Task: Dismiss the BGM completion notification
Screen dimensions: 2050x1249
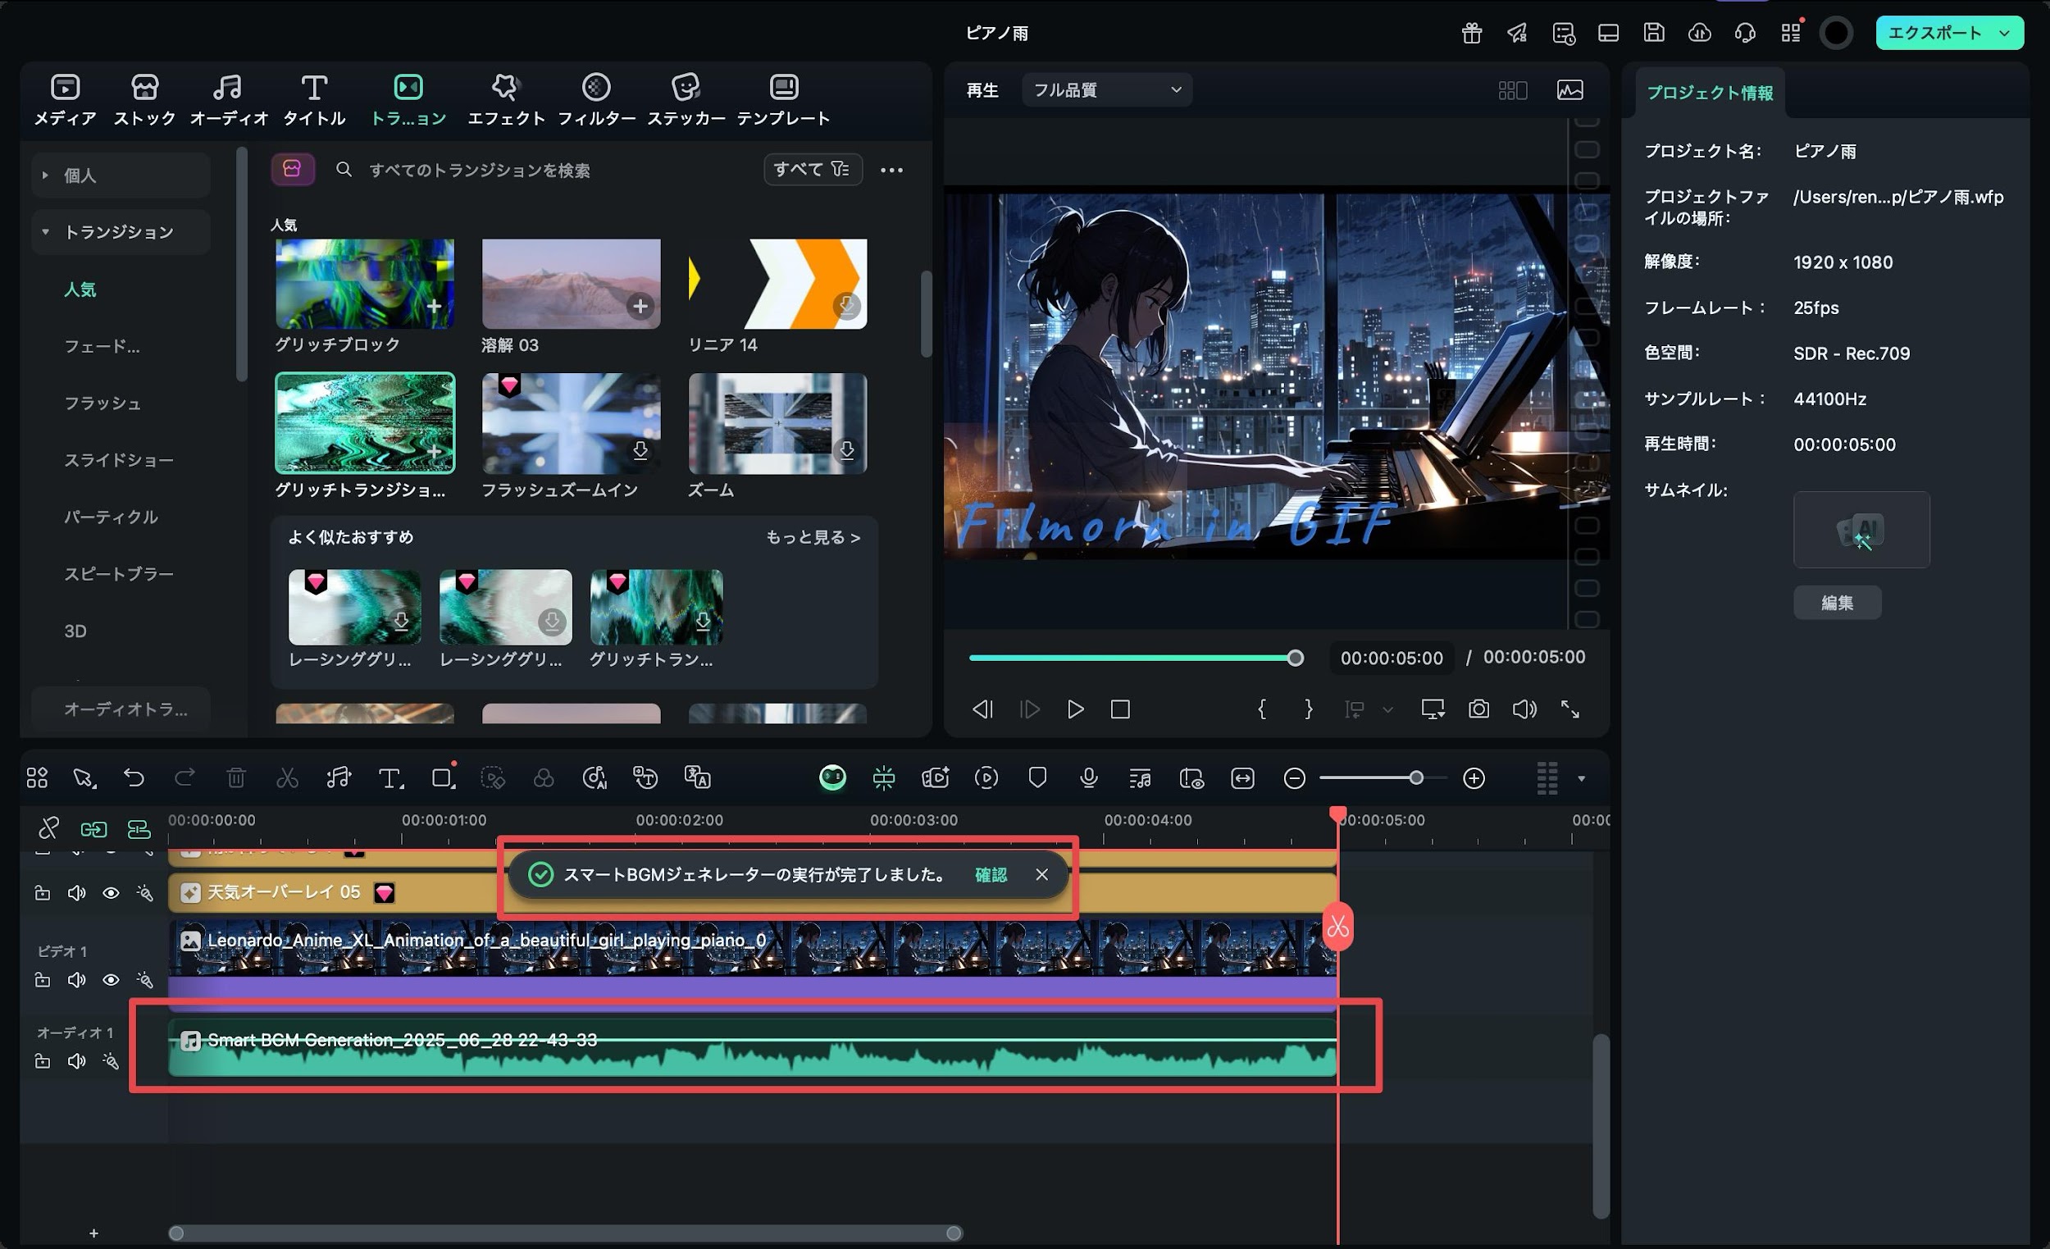Action: click(x=1041, y=874)
